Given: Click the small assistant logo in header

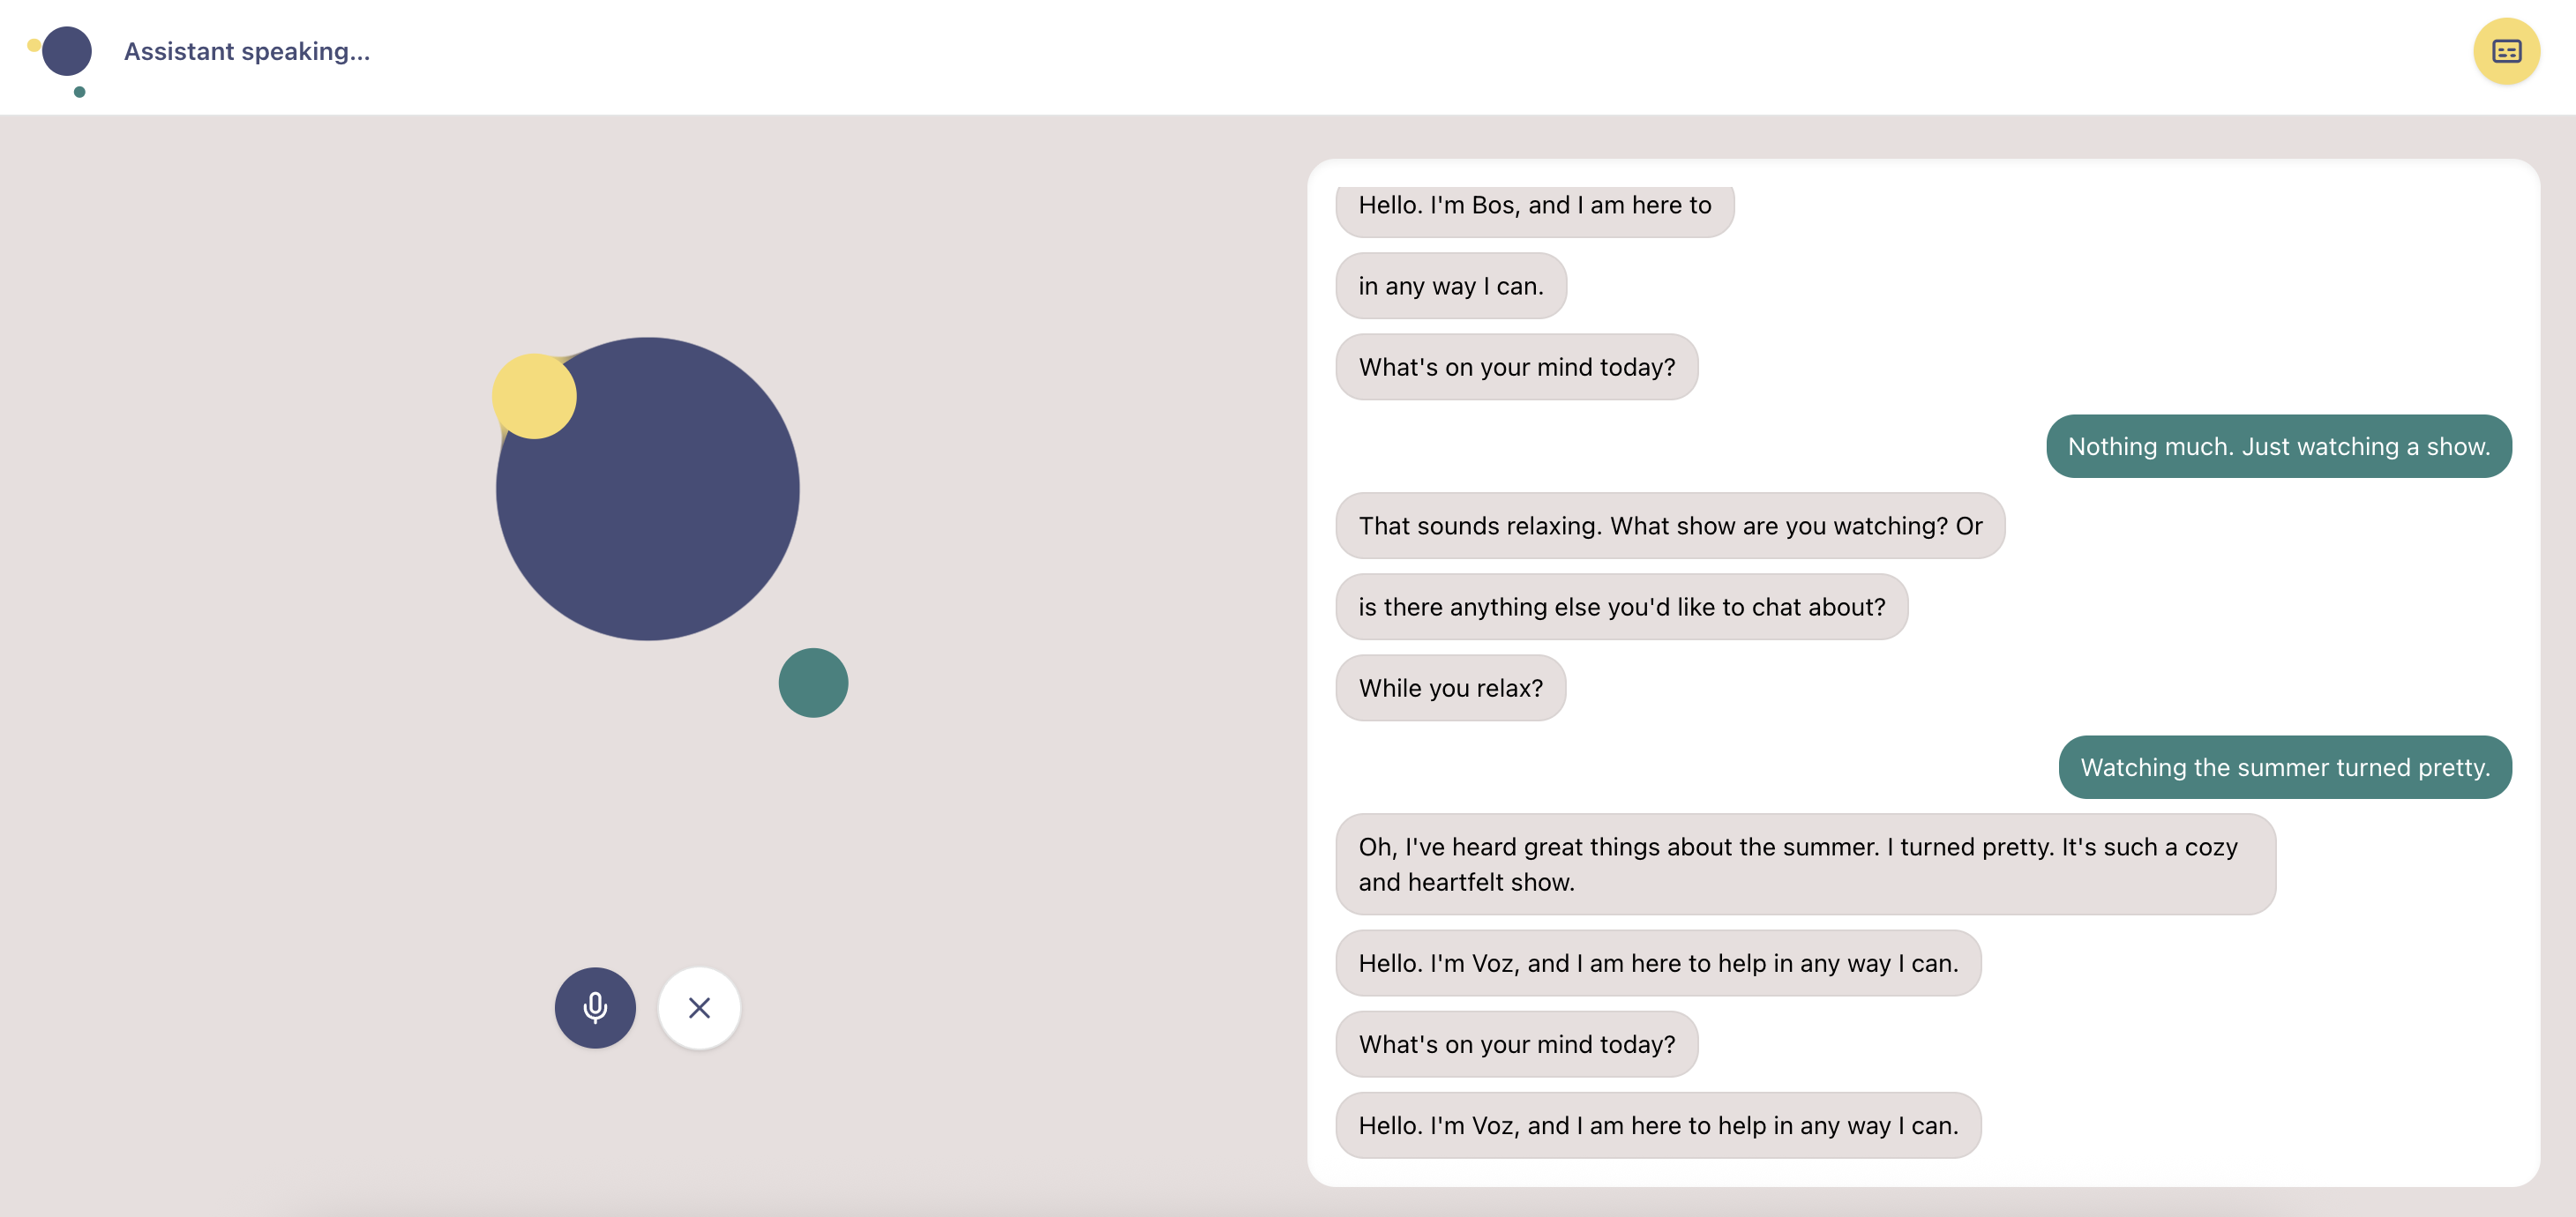Looking at the screenshot, I should [66, 51].
